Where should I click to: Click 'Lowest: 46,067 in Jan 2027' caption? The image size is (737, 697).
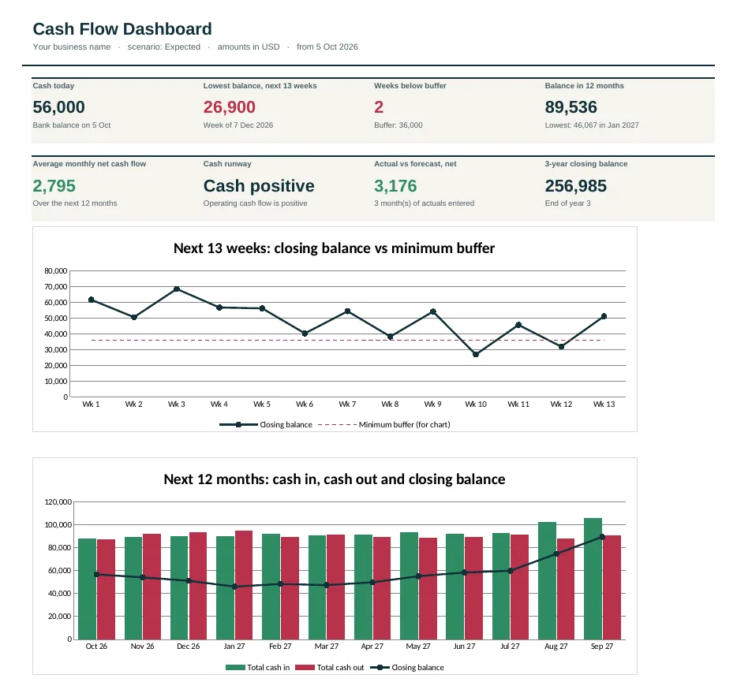592,125
